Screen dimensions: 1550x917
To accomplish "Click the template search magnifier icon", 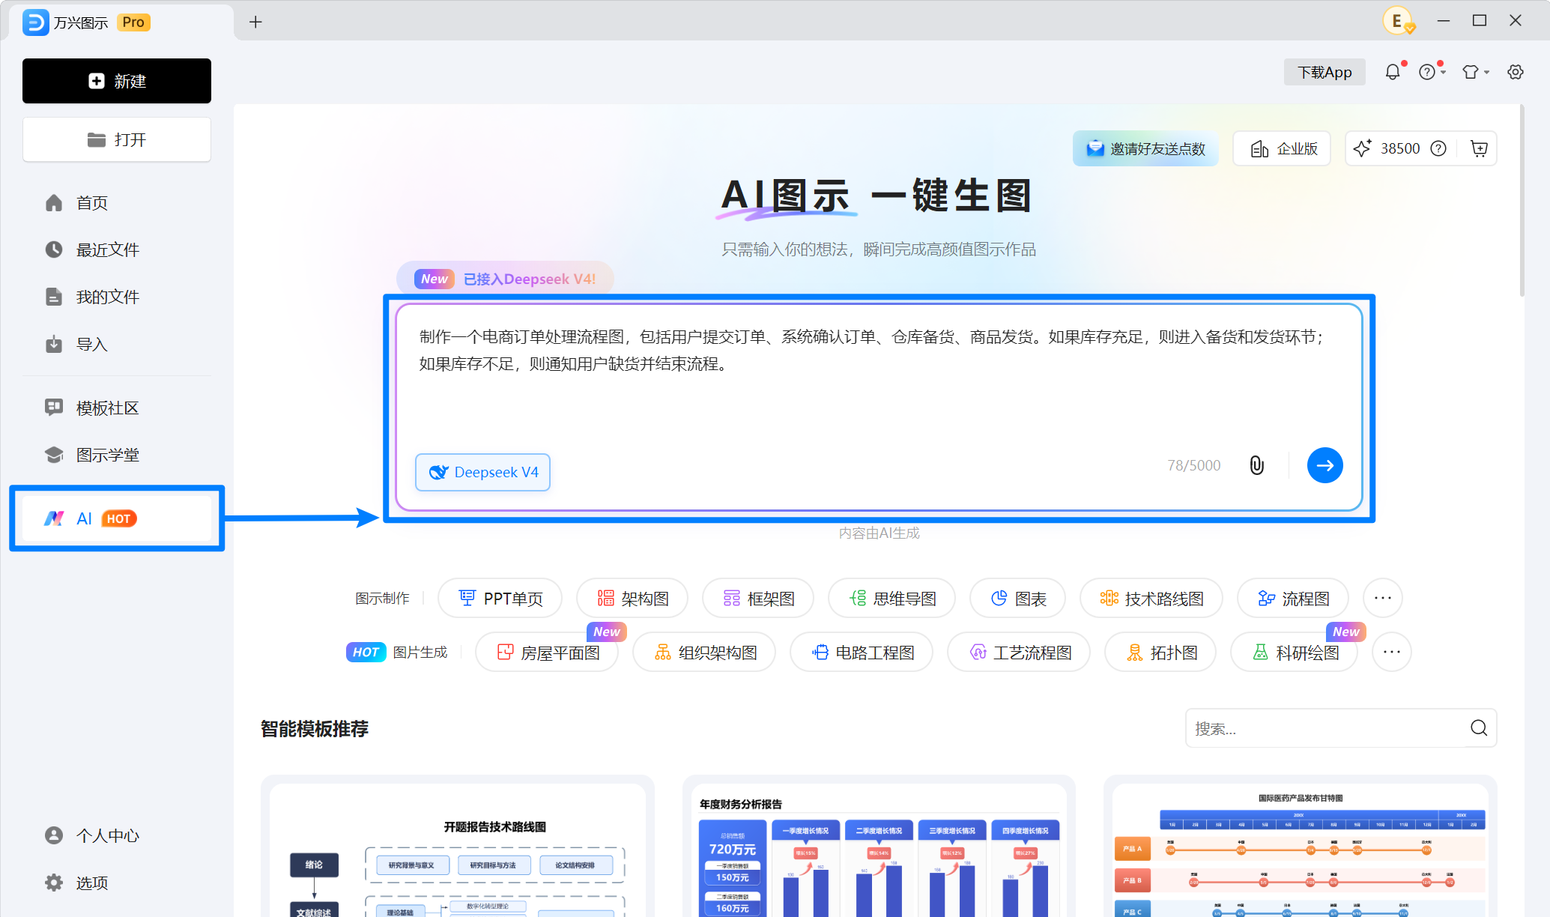I will click(x=1479, y=728).
